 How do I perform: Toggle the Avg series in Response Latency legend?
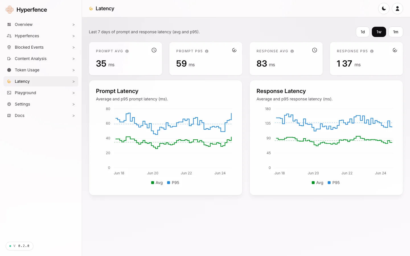click(317, 183)
